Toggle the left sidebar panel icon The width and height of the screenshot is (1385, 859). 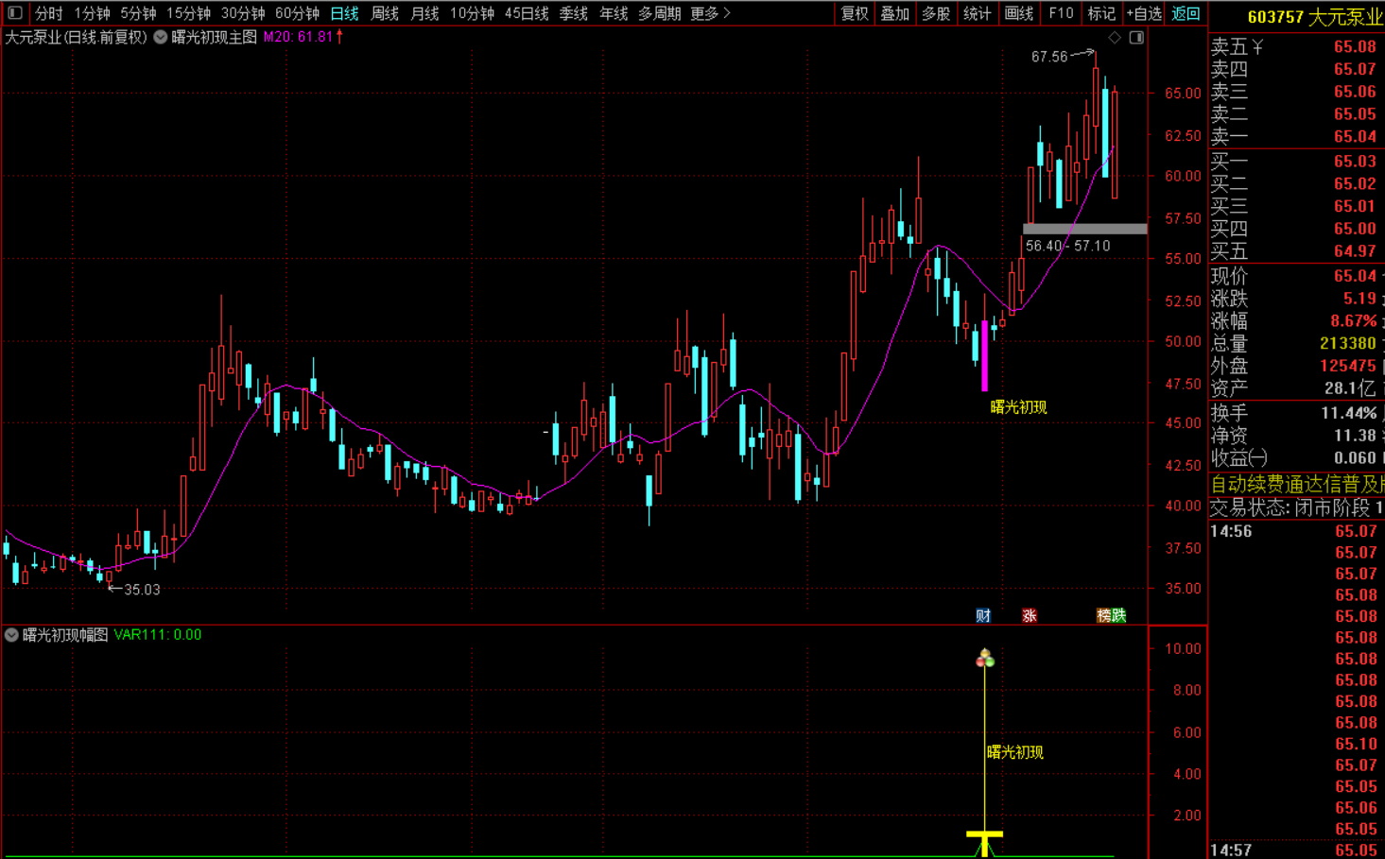tap(14, 13)
